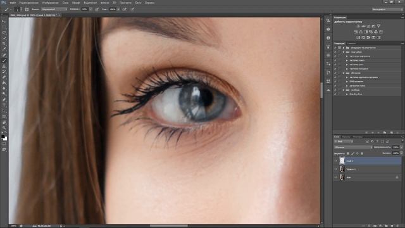
Task: Open the Изображение menu
Action: pyautogui.click(x=51, y=3)
